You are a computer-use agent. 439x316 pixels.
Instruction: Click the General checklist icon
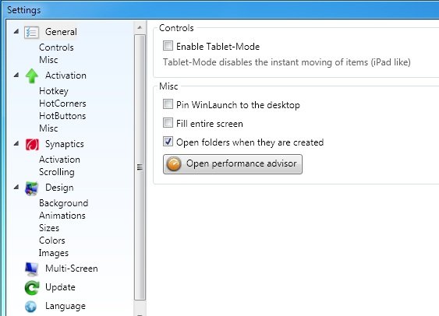pyautogui.click(x=31, y=33)
